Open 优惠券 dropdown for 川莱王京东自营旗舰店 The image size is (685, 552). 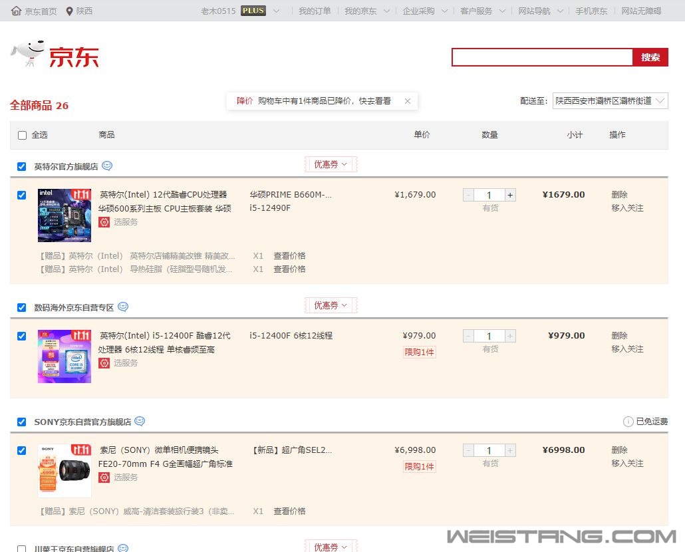[331, 546]
